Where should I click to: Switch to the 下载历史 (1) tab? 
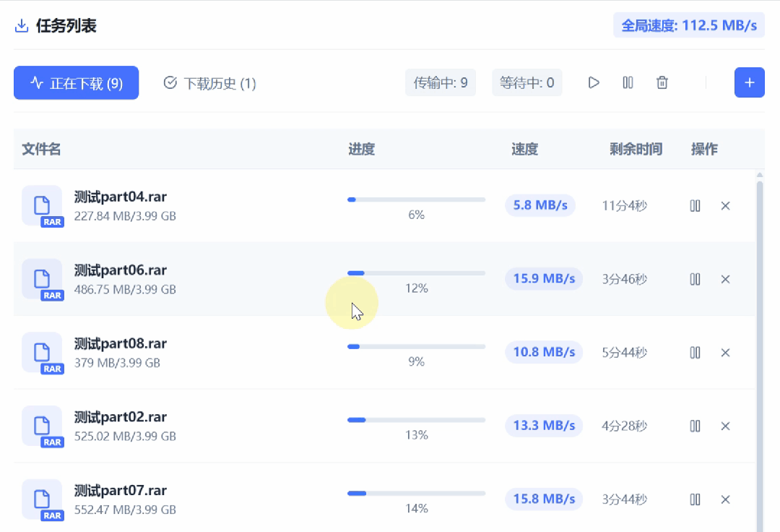[210, 83]
